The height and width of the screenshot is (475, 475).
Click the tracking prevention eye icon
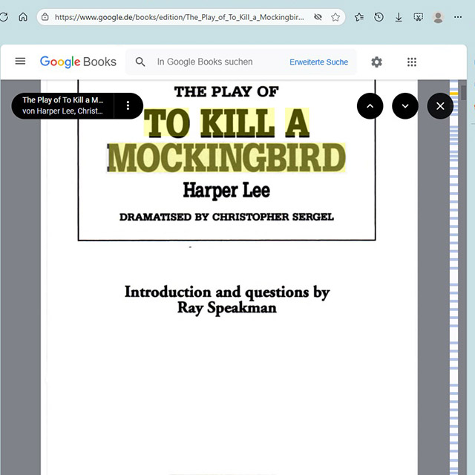click(x=318, y=17)
